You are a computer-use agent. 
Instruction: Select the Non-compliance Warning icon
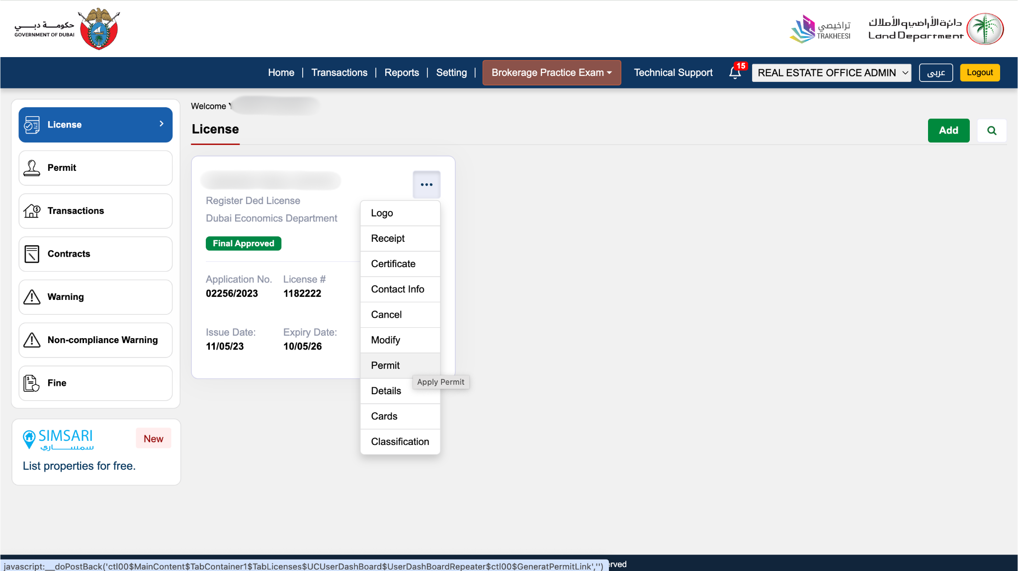click(x=31, y=340)
